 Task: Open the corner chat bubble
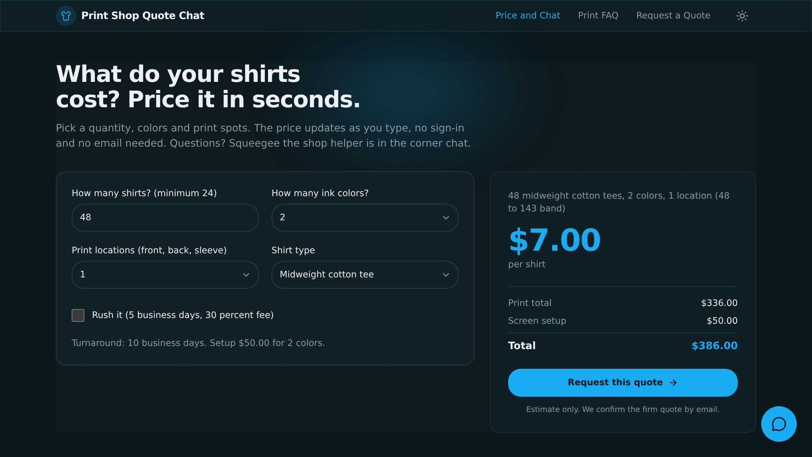coord(779,424)
